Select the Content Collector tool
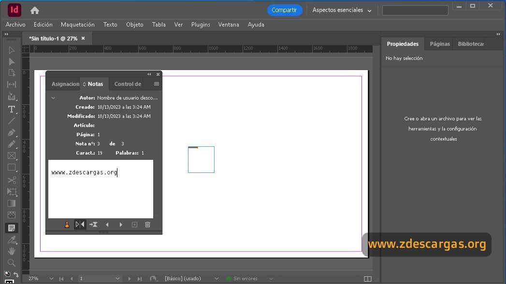Viewport: 506px width, 284px height. (x=11, y=97)
